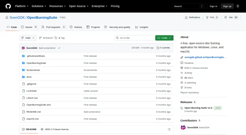Star the OpenBurningSuite repository
Image resolution: width=246 pixels, height=135 pixels.
tap(231, 17)
